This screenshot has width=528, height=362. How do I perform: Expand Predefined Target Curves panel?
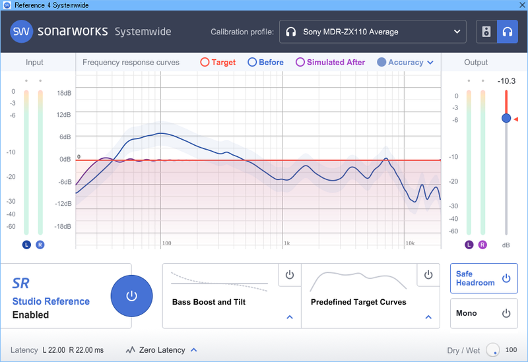tap(428, 317)
